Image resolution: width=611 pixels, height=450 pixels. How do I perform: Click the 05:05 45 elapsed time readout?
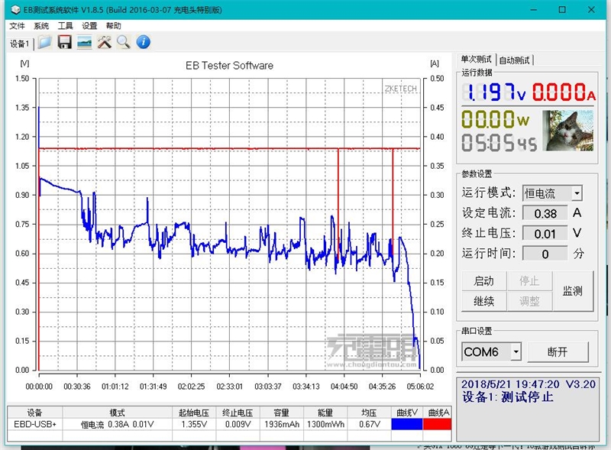pyautogui.click(x=499, y=142)
